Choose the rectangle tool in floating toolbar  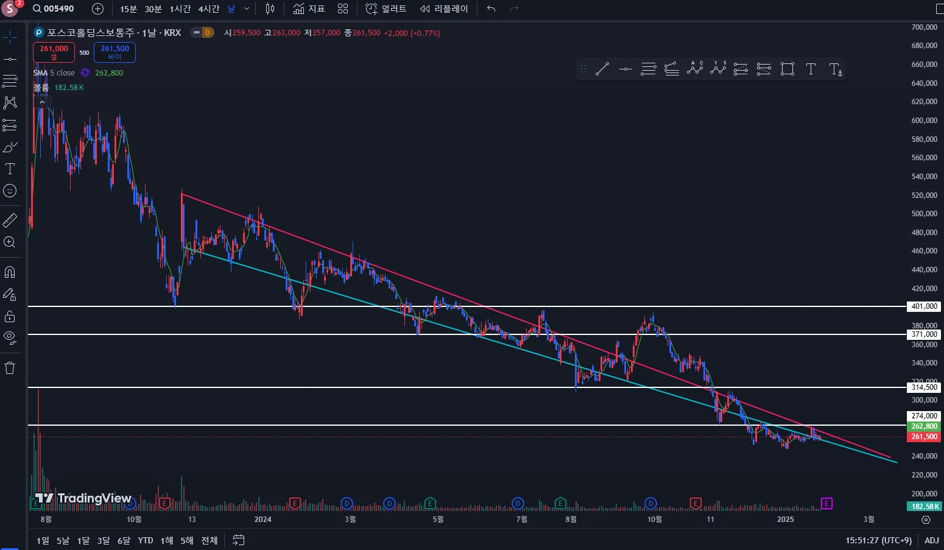787,69
